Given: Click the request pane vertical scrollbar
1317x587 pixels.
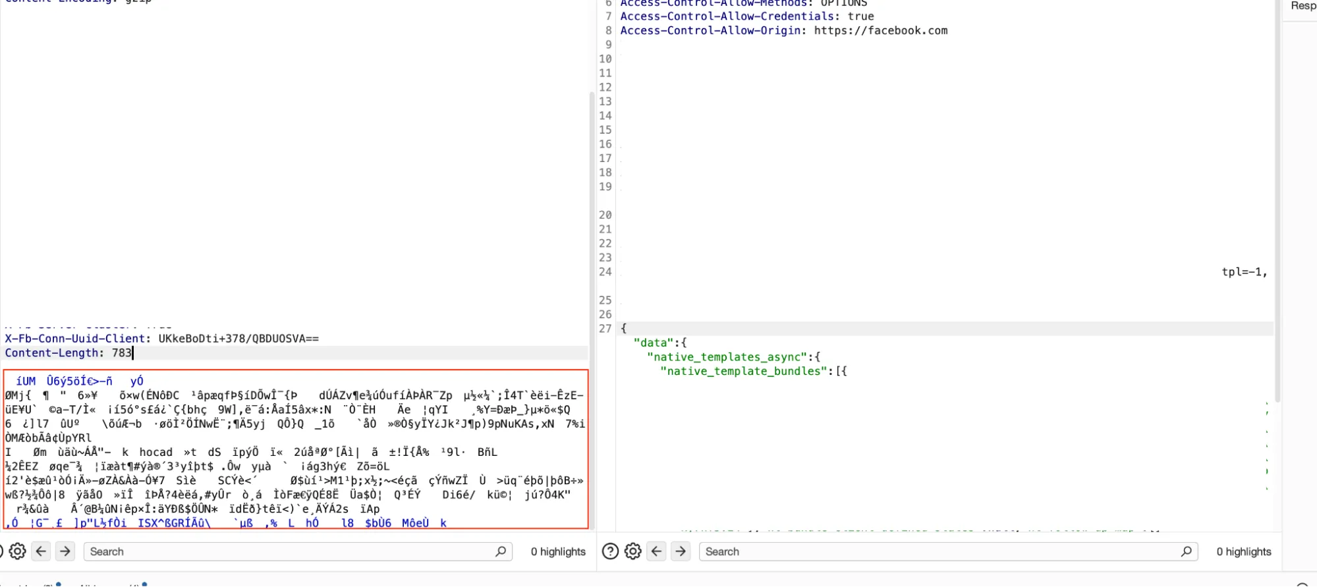Looking at the screenshot, I should [x=592, y=310].
